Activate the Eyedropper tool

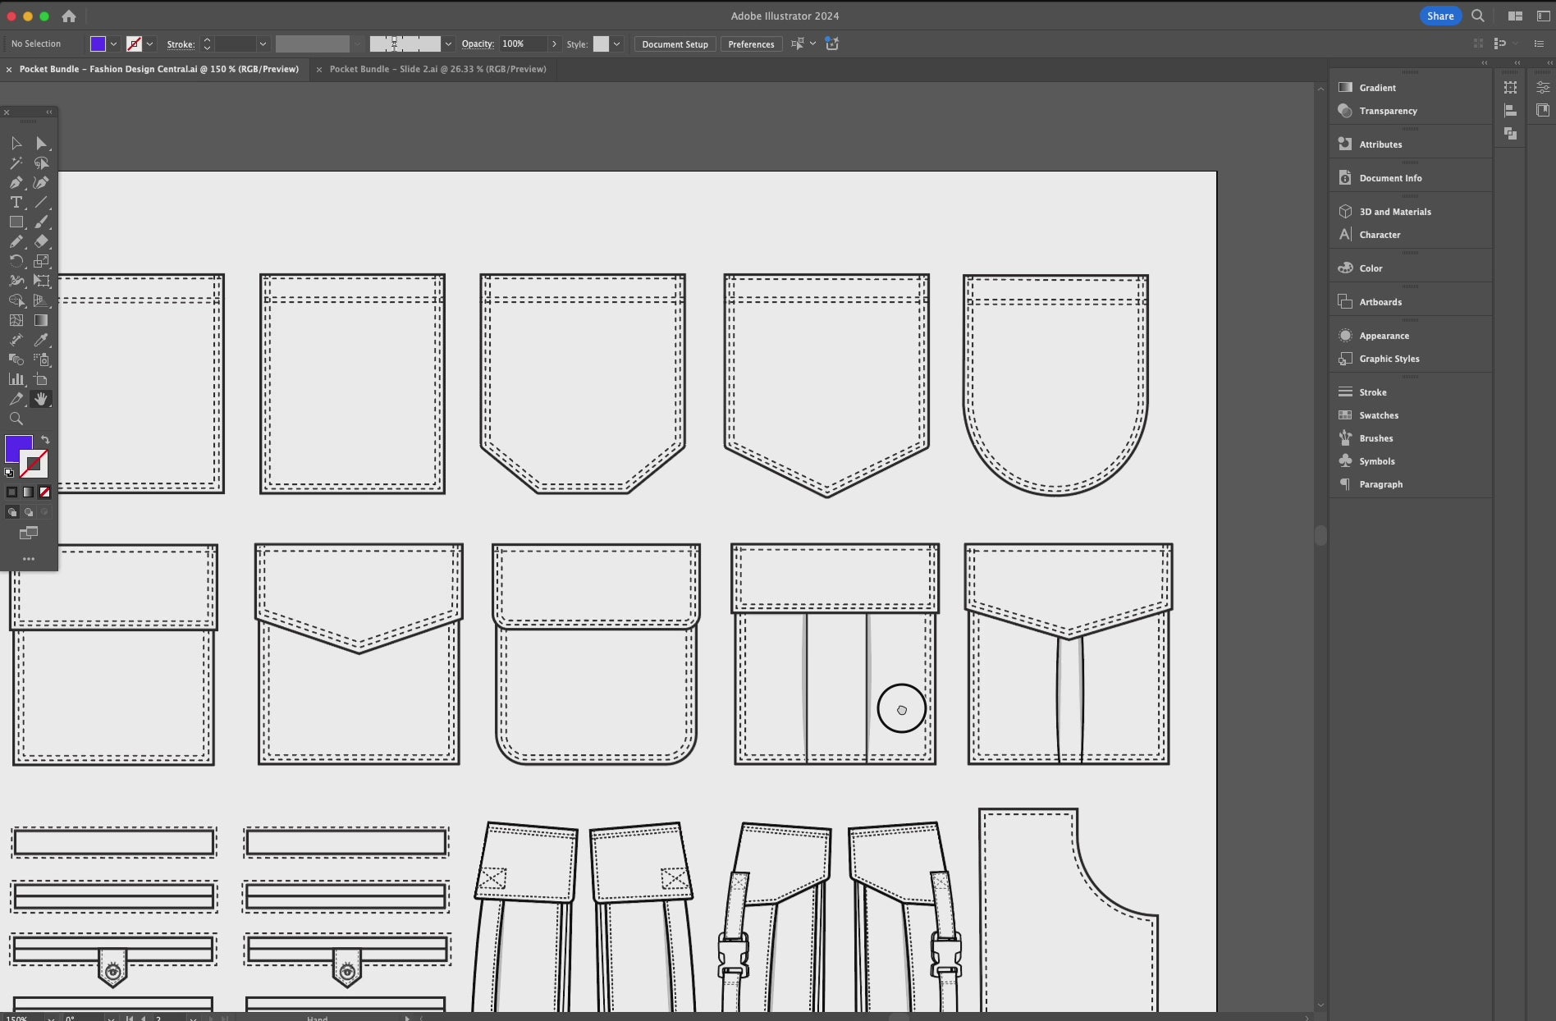(x=40, y=340)
